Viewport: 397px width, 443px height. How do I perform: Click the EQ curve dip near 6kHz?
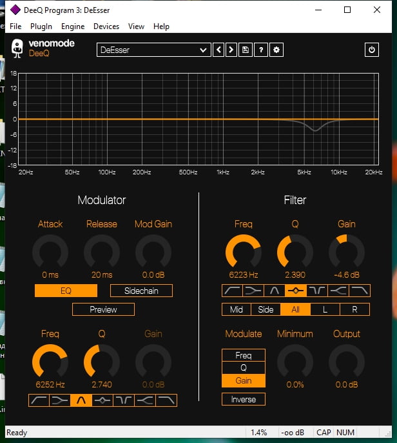click(x=315, y=130)
